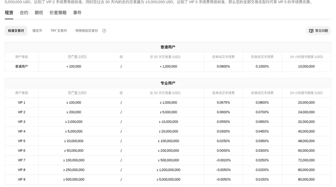The height and width of the screenshot is (187, 336).
Task: Click the 32,000,000 withdrawal limit for VIP 3
Action: point(306,122)
